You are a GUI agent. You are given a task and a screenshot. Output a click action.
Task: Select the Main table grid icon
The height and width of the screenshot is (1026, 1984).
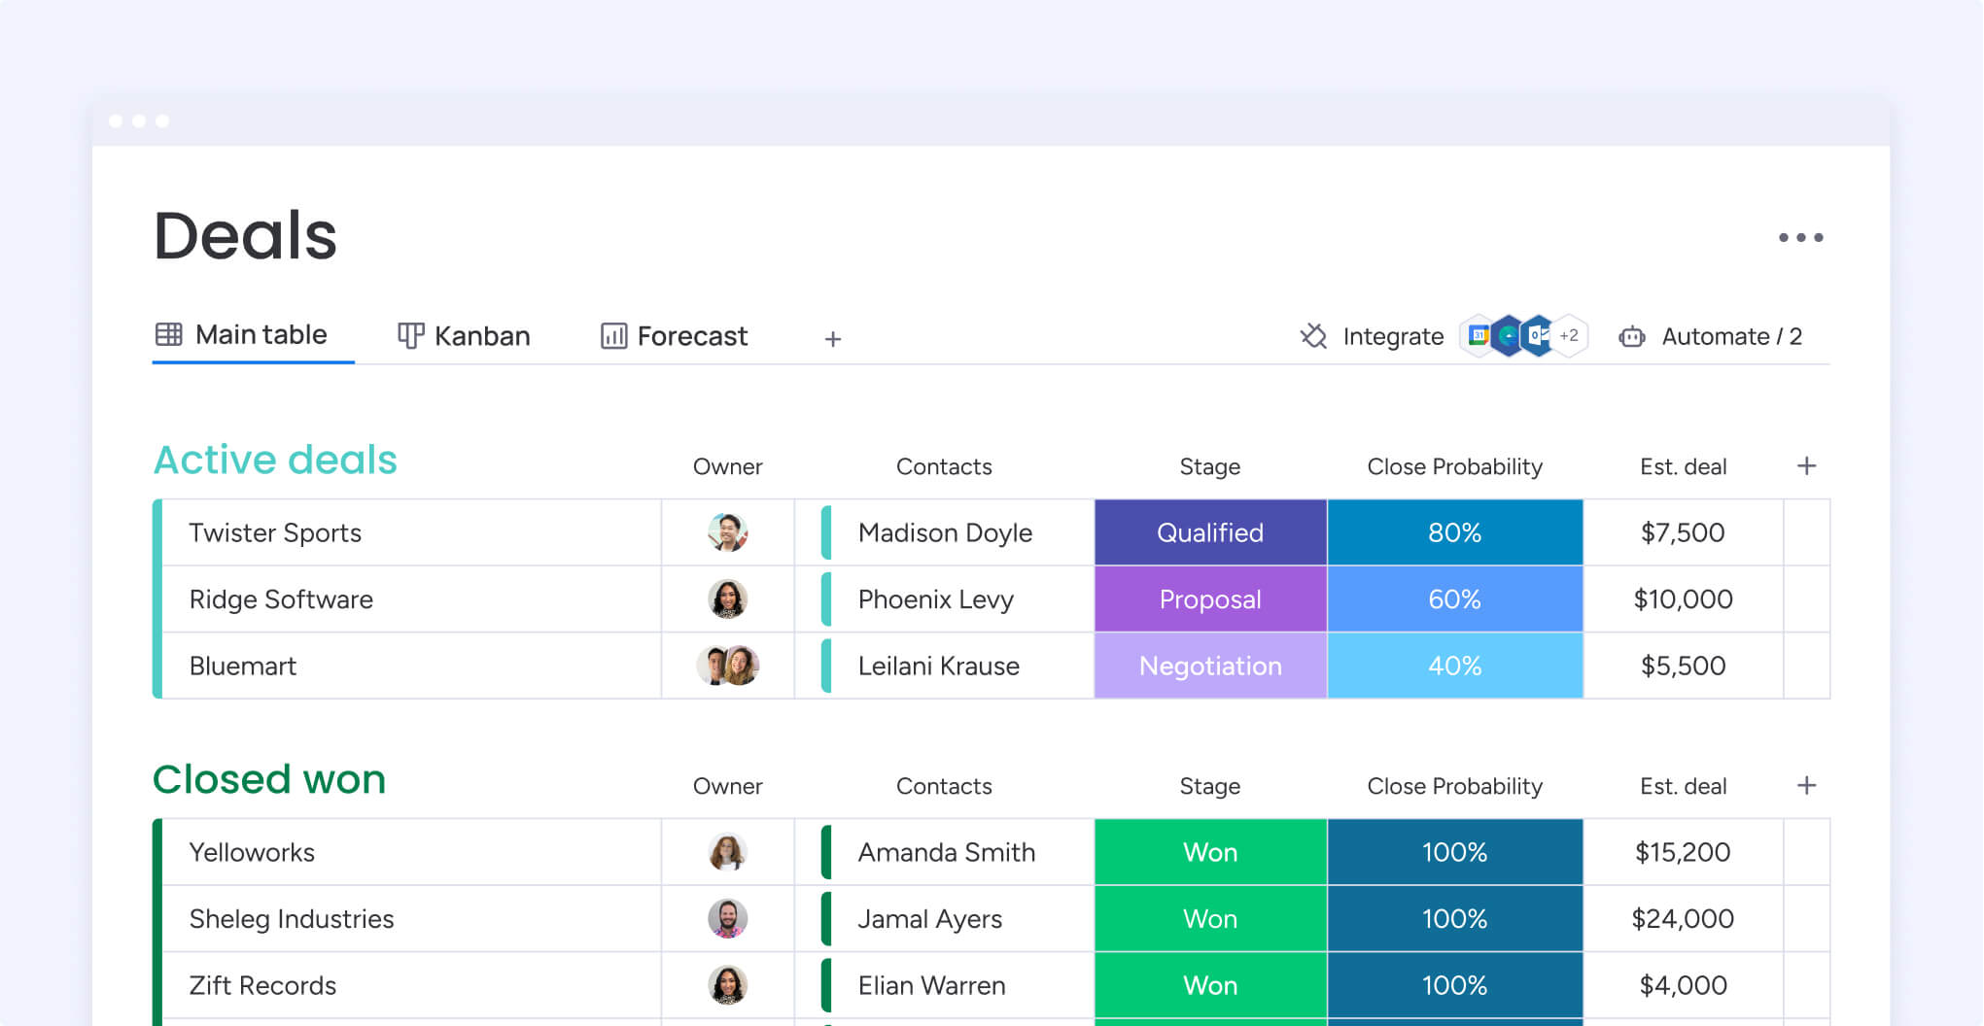click(169, 334)
